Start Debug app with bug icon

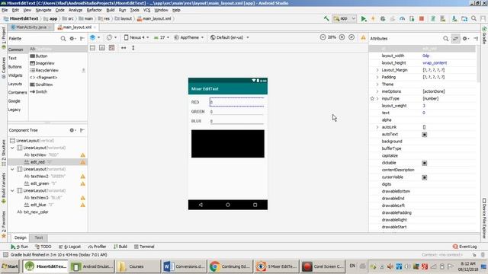[383, 18]
